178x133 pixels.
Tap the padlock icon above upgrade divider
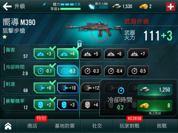click(x=80, y=44)
